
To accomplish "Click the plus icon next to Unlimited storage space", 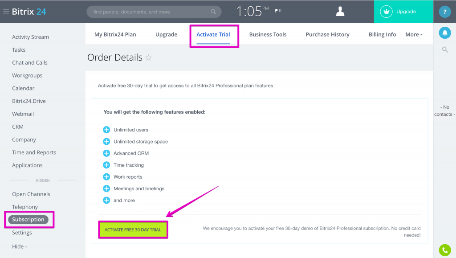I will 106,141.
